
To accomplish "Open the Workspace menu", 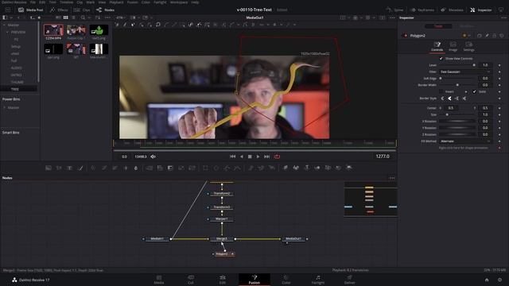I will [x=179, y=2].
